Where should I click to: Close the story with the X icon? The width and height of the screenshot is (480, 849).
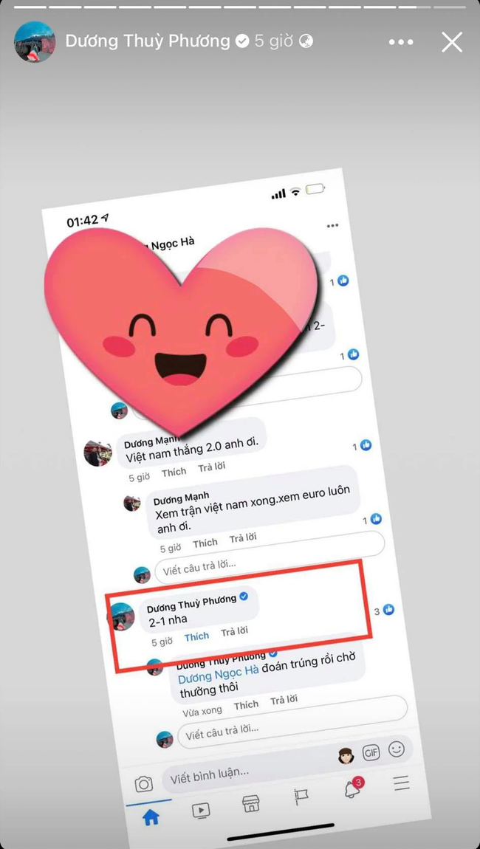pyautogui.click(x=451, y=41)
